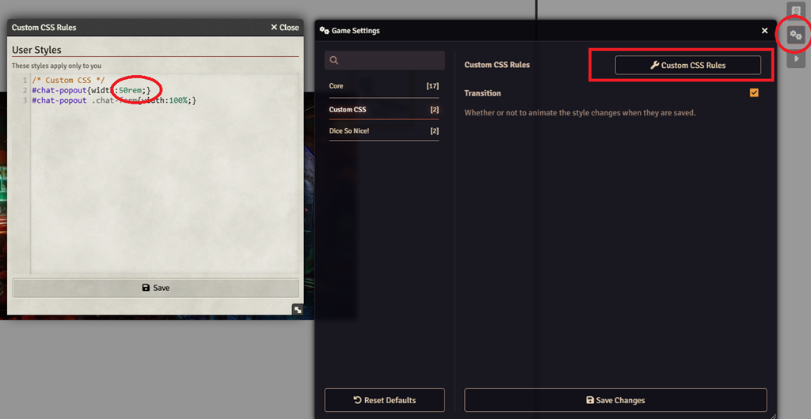The height and width of the screenshot is (419, 811).
Task: Click CSS line 2 with 50rem value
Action: (91, 90)
